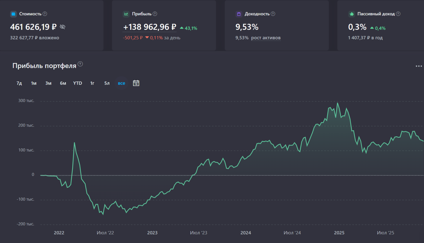Open the three-dots chart options menu
This screenshot has width=424, height=243.
419,66
